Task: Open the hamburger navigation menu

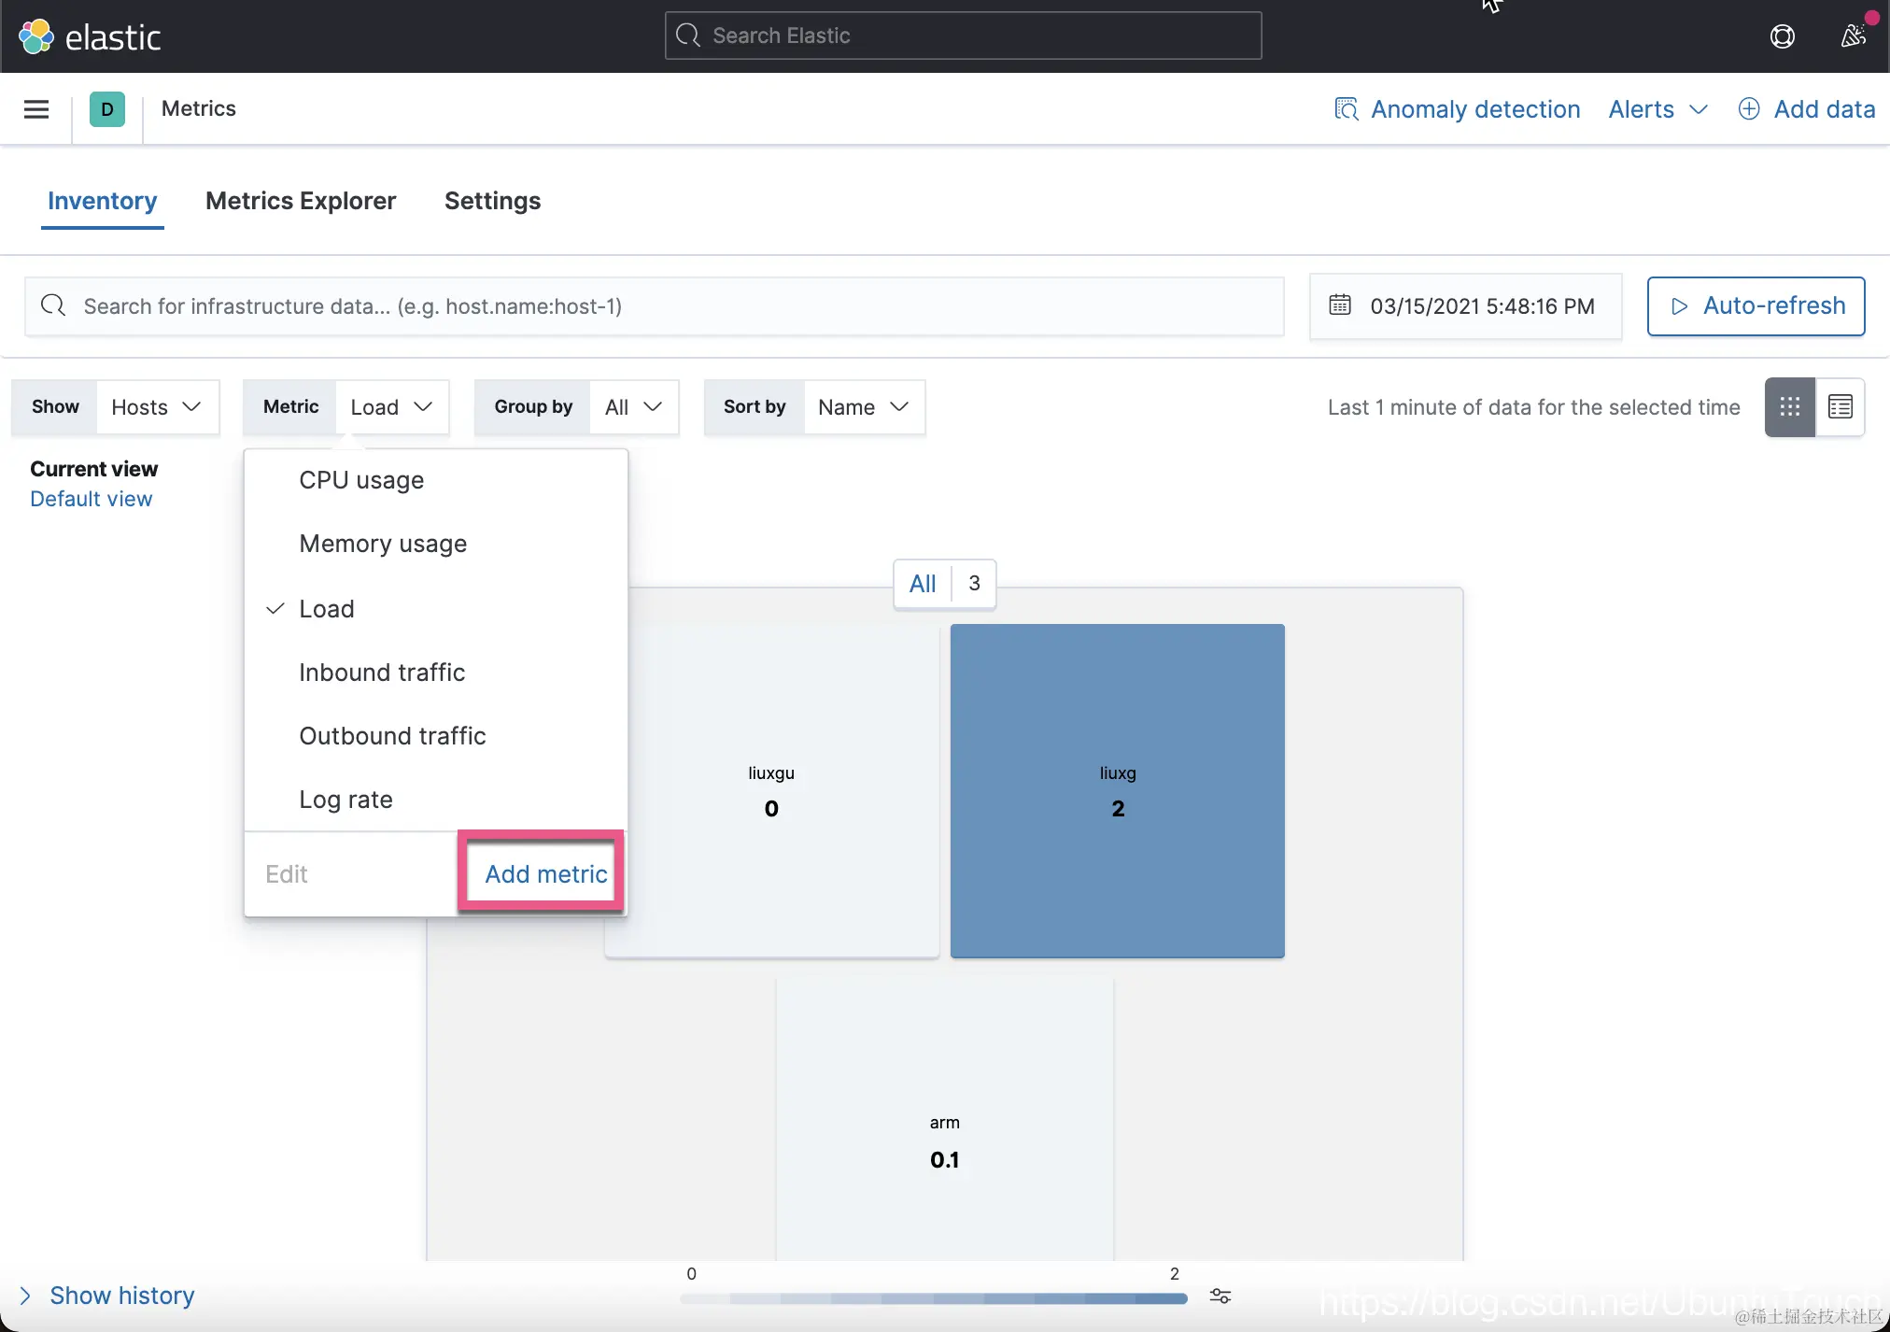Action: click(x=36, y=109)
